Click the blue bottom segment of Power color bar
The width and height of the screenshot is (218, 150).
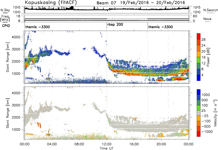coord(199,78)
